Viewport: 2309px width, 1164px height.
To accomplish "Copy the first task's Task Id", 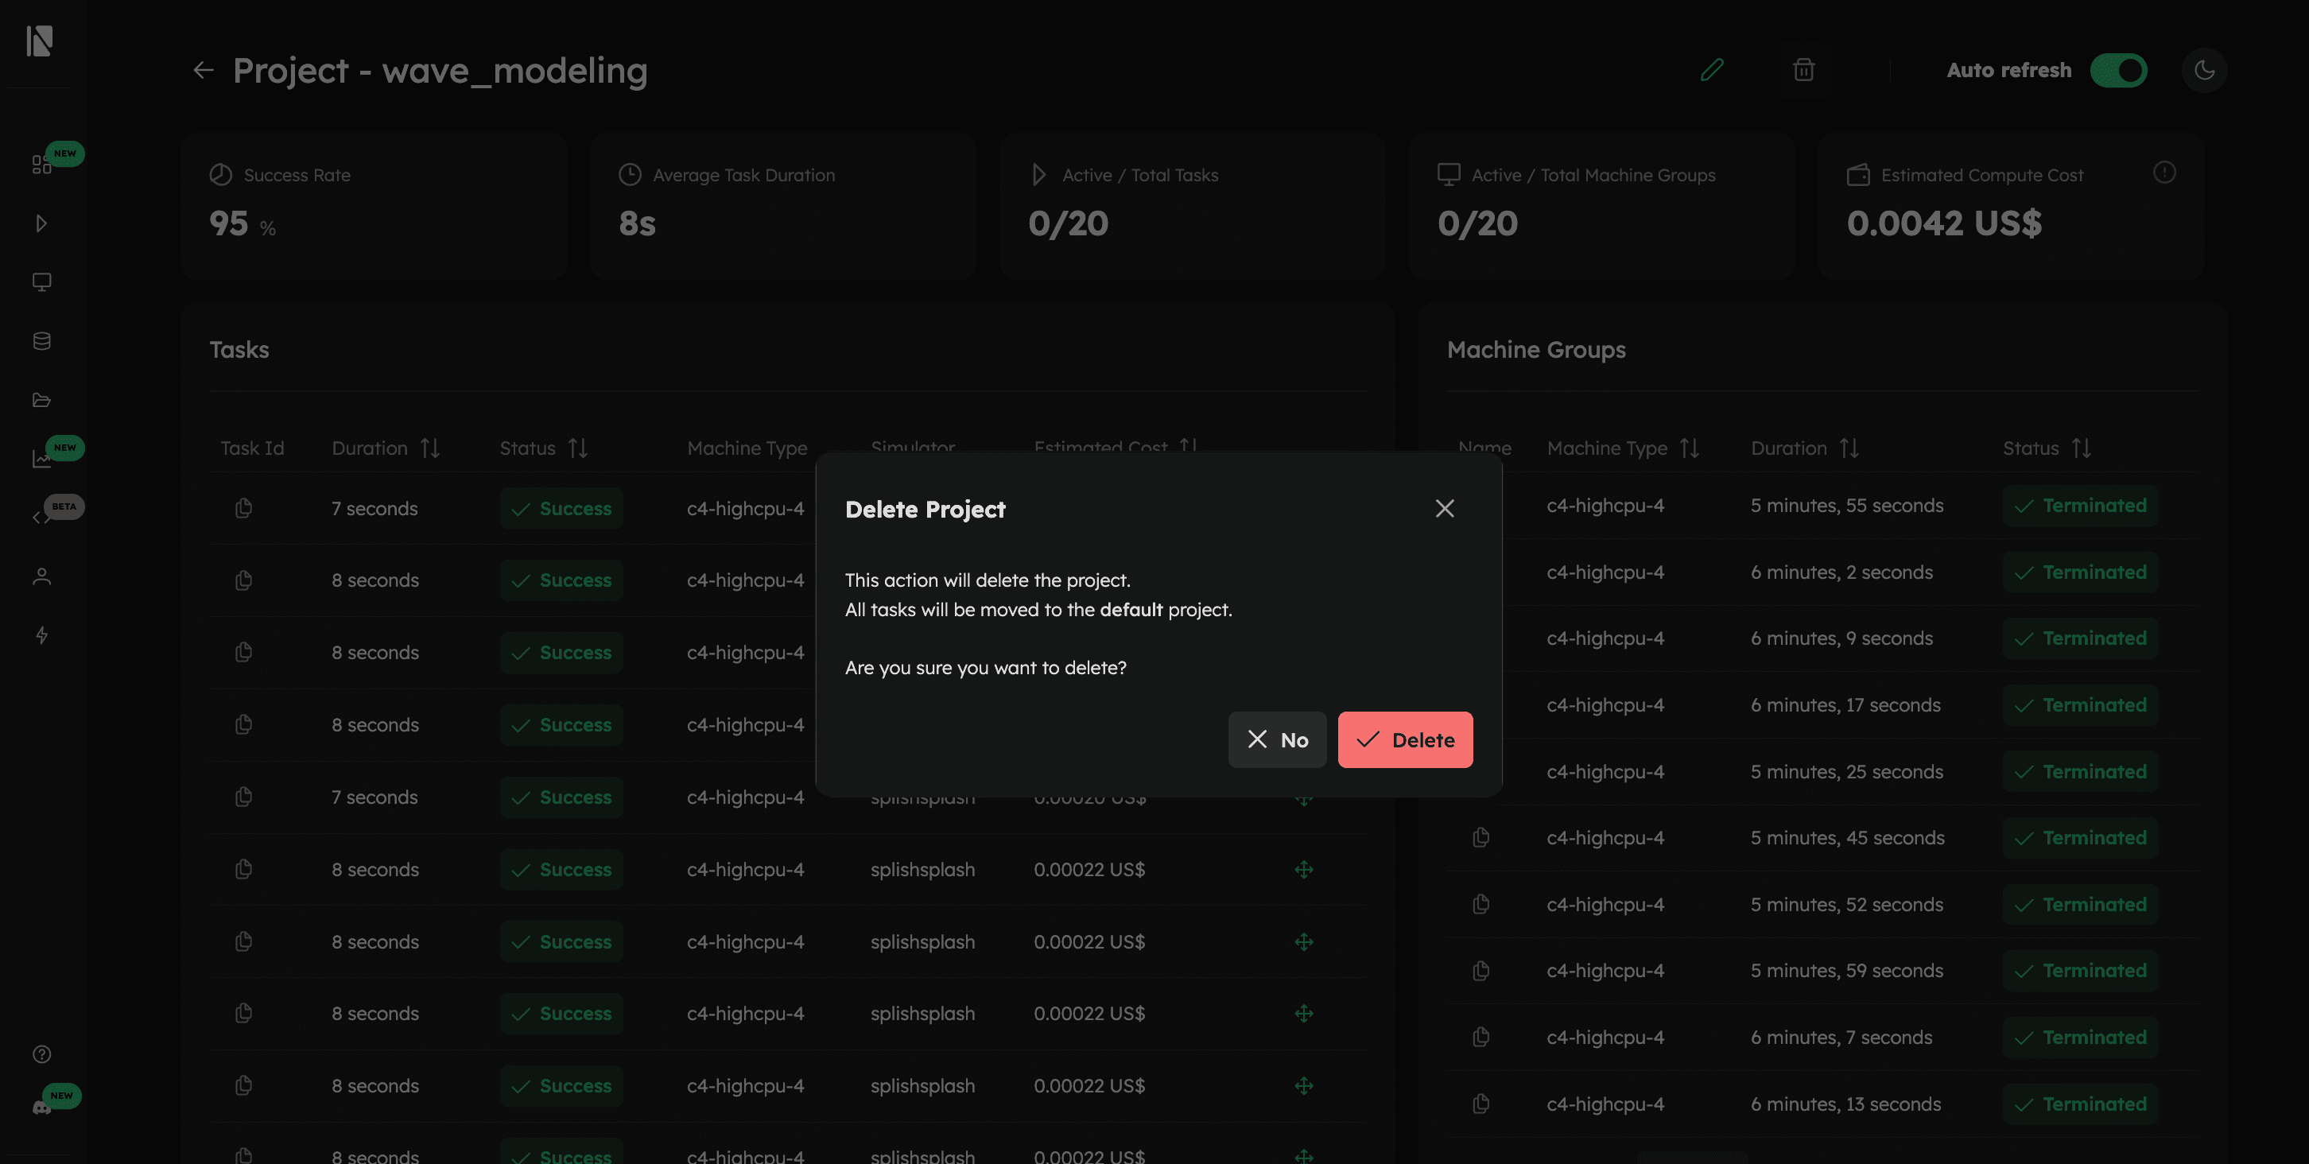I will [243, 508].
